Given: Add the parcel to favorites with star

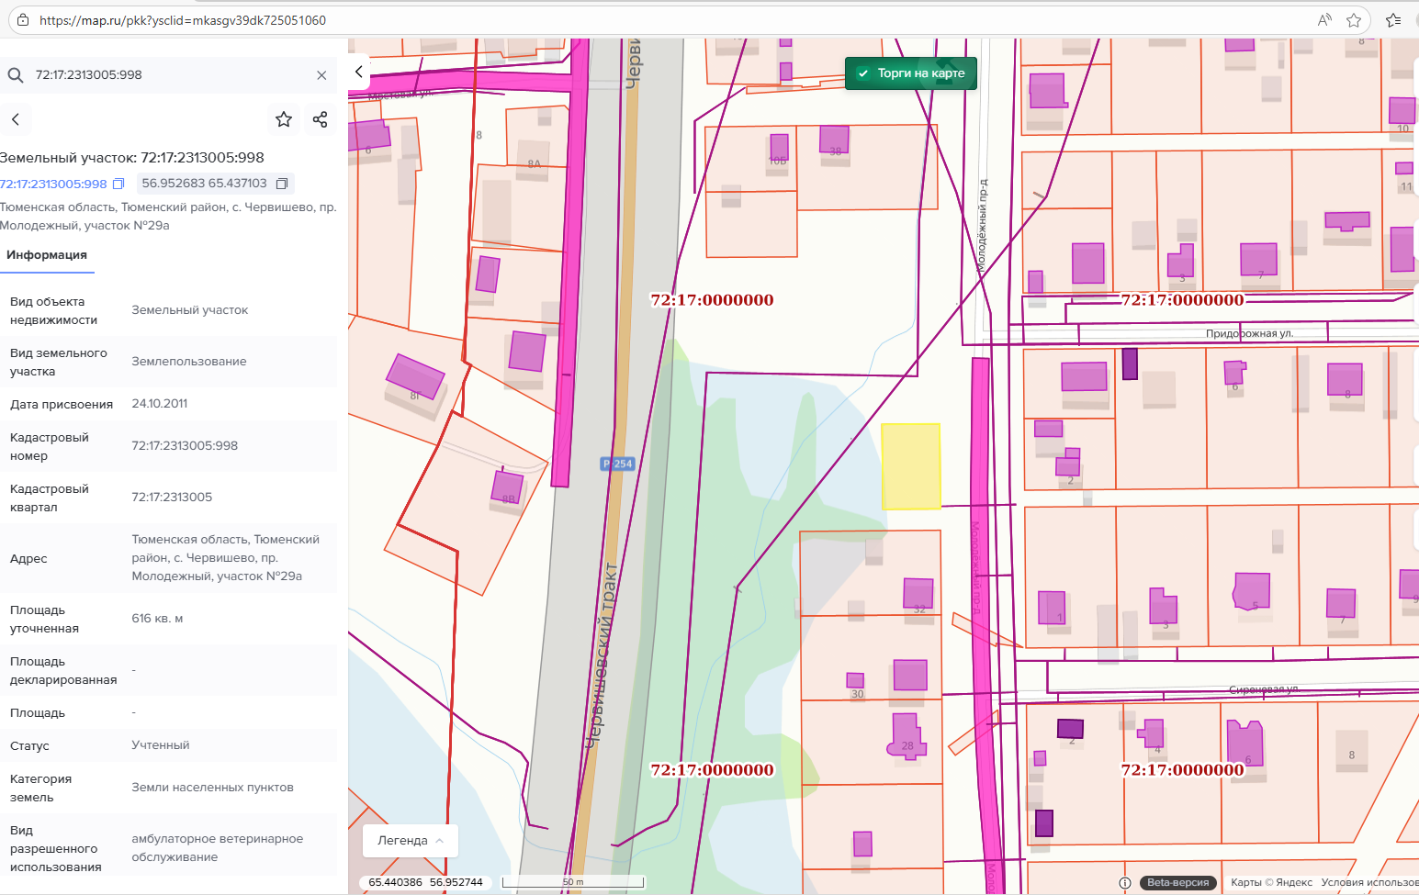Looking at the screenshot, I should (x=284, y=119).
